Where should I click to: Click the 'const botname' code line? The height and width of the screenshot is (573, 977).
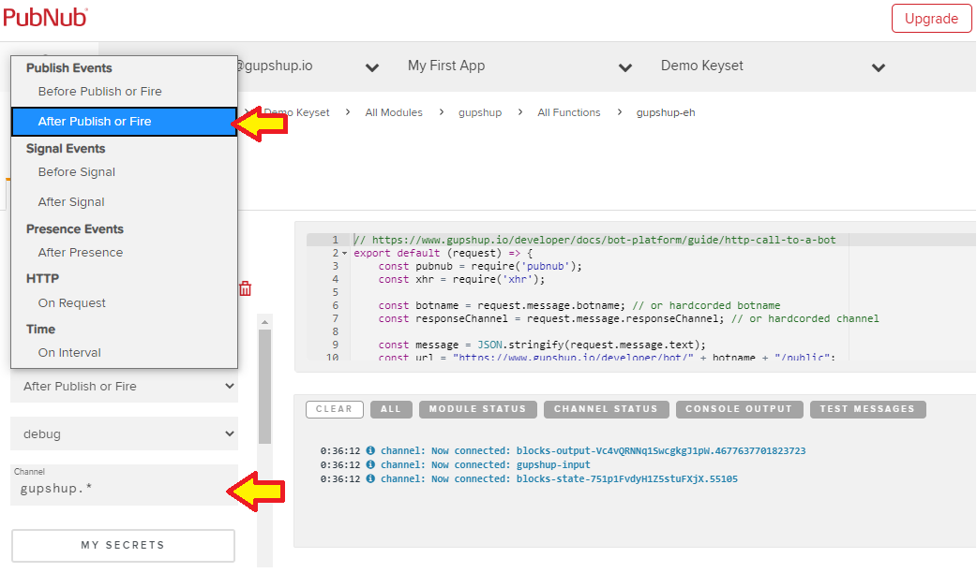click(x=579, y=305)
